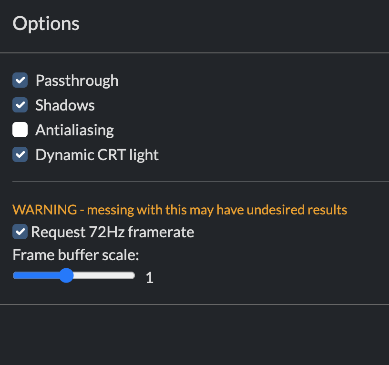Disable the Shadows checkbox

tap(20, 105)
